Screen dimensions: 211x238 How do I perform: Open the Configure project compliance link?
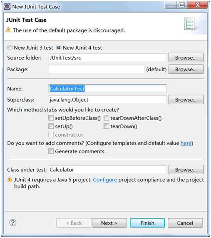(105, 180)
